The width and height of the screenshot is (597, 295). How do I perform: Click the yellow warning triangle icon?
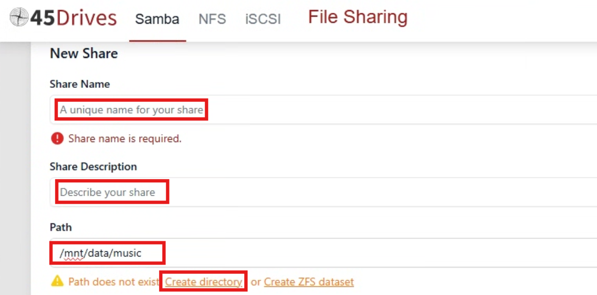(x=57, y=281)
